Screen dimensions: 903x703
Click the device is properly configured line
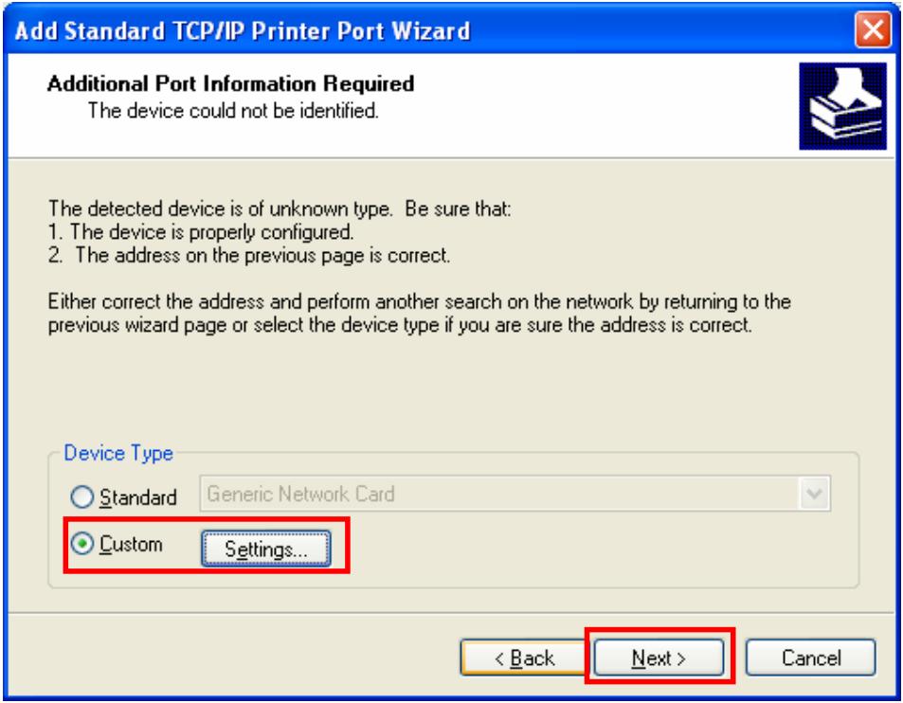201,232
